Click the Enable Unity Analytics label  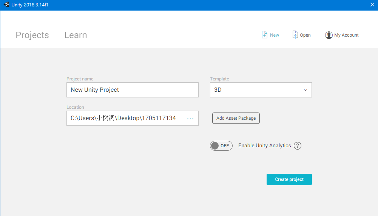click(264, 146)
